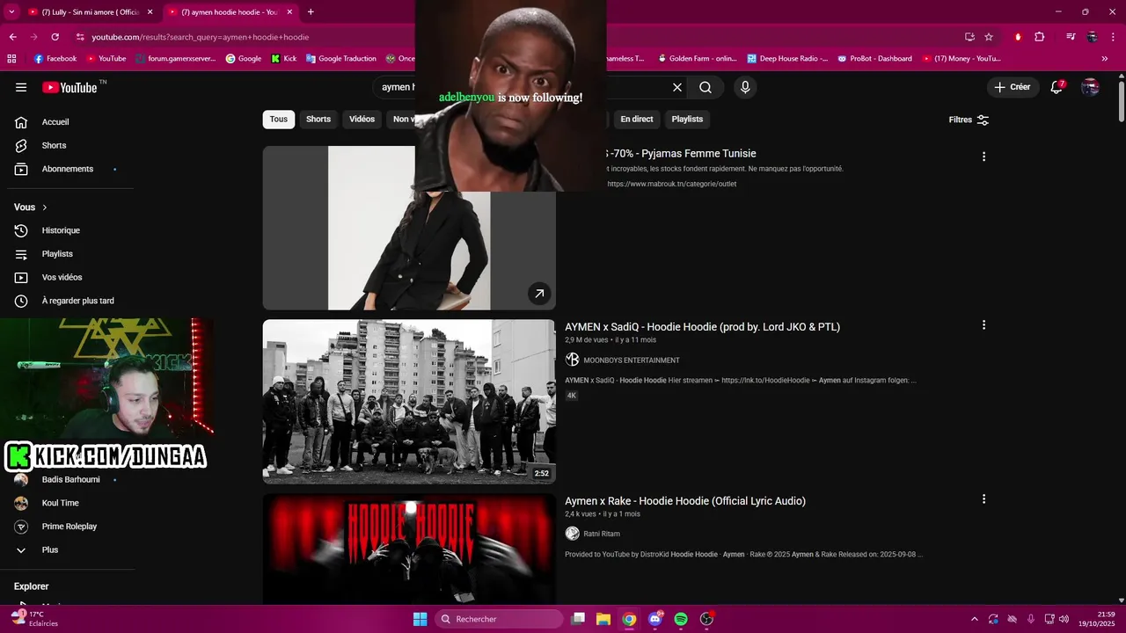Open the Chrome tab search dropdown
Image resolution: width=1126 pixels, height=633 pixels.
coord(11,12)
